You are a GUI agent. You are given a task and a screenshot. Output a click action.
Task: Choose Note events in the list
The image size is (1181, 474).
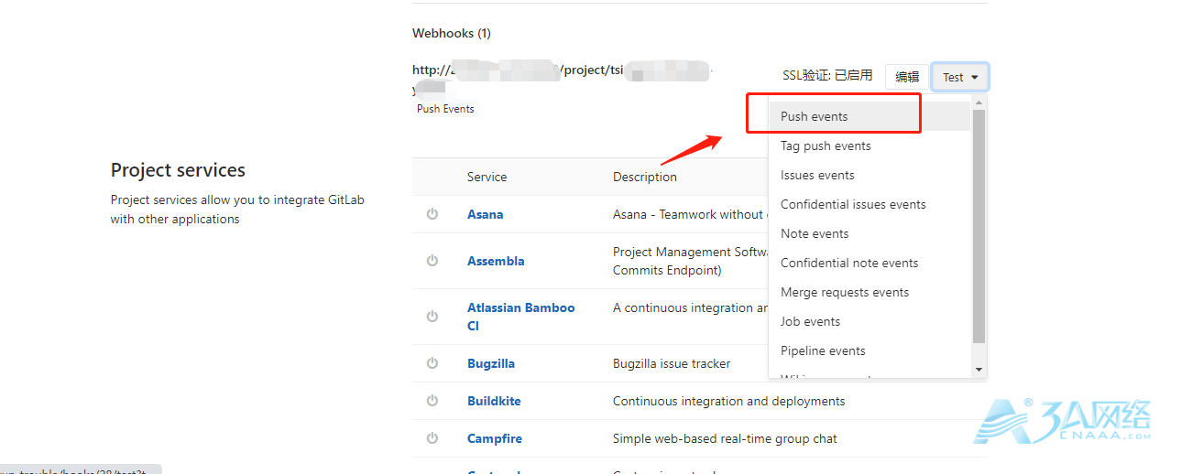(869, 233)
